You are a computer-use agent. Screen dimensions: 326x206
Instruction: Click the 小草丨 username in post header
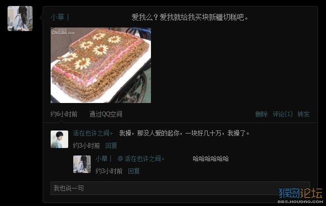60,17
